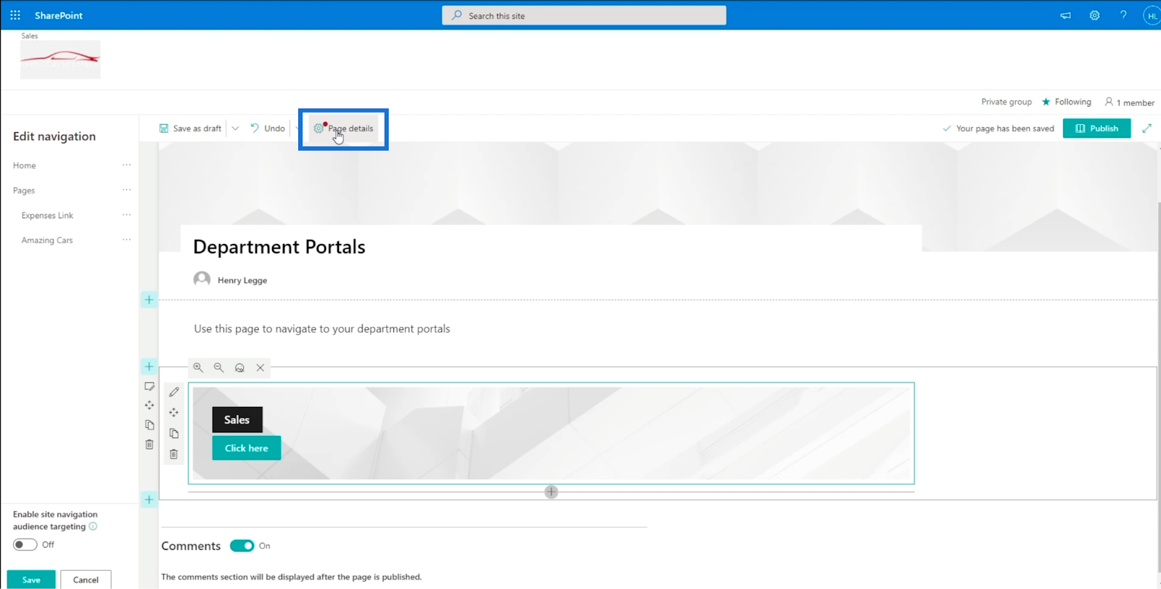Duplicate the web part

(174, 434)
